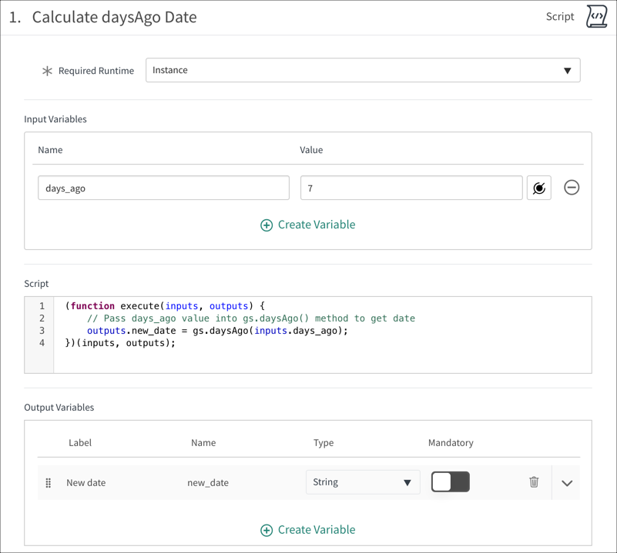Click Create Variable under Output Variables
617x553 pixels.
click(x=316, y=530)
